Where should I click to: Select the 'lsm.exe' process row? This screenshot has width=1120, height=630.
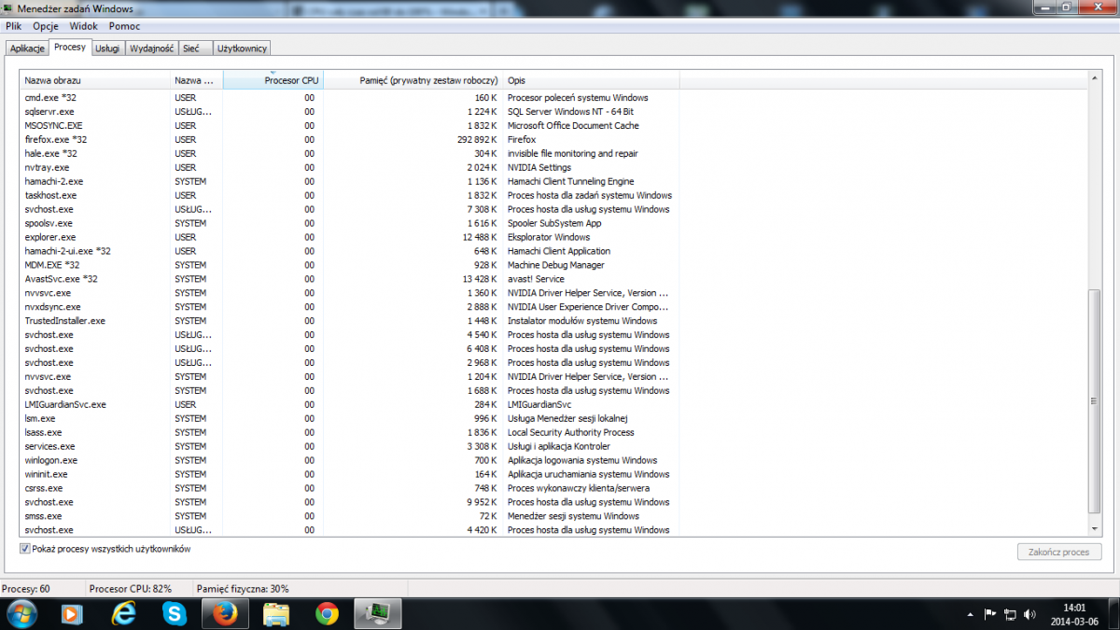pos(350,418)
